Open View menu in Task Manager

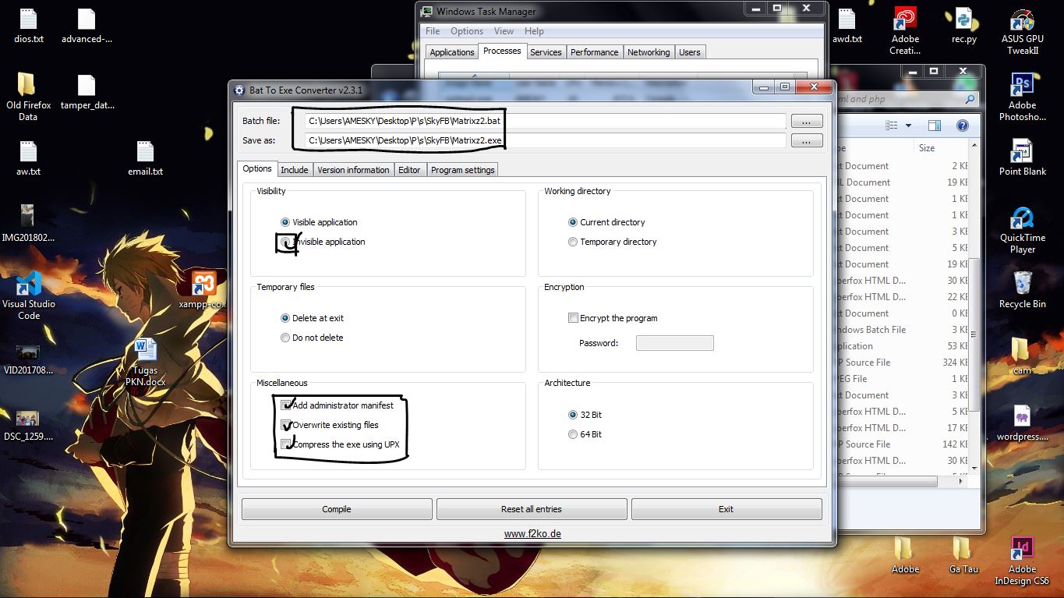504,31
